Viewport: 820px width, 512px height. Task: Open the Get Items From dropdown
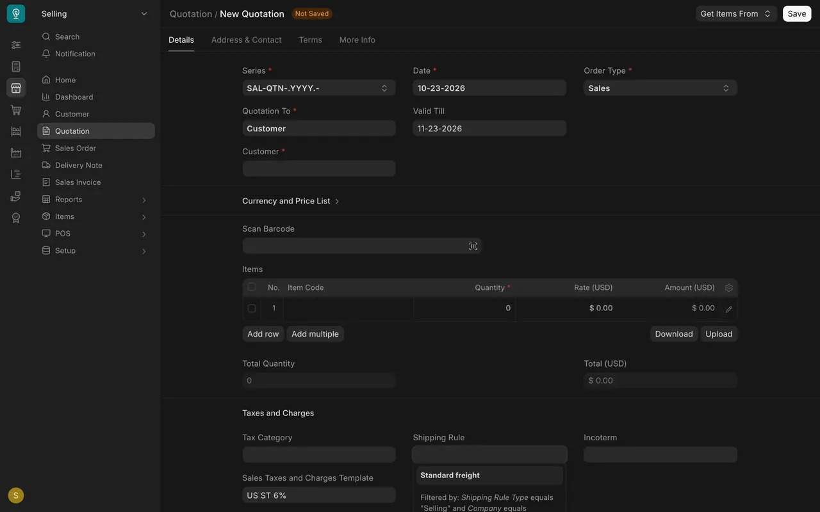(x=736, y=14)
